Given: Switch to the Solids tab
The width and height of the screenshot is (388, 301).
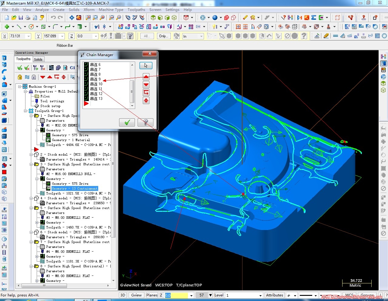Looking at the screenshot, I should tap(38, 59).
